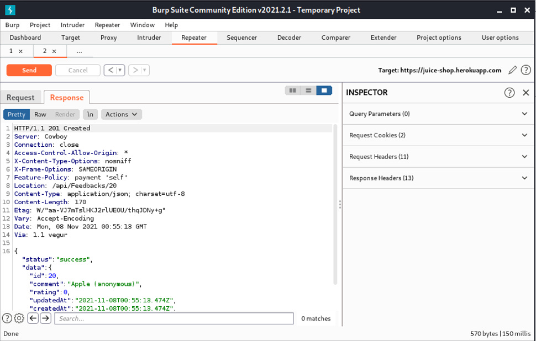Open the Project menu

tap(40, 25)
